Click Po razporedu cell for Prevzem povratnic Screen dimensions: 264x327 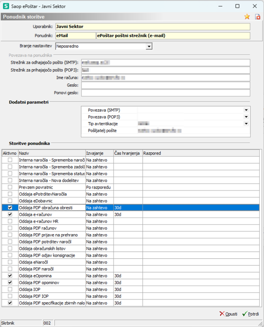(99, 187)
